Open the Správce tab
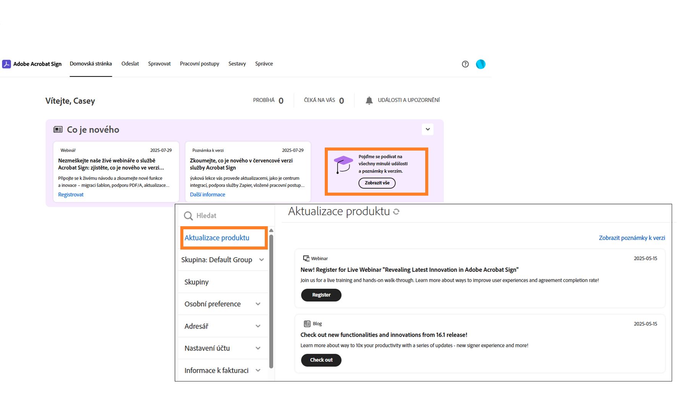This screenshot has width=677, height=420. pyautogui.click(x=264, y=64)
